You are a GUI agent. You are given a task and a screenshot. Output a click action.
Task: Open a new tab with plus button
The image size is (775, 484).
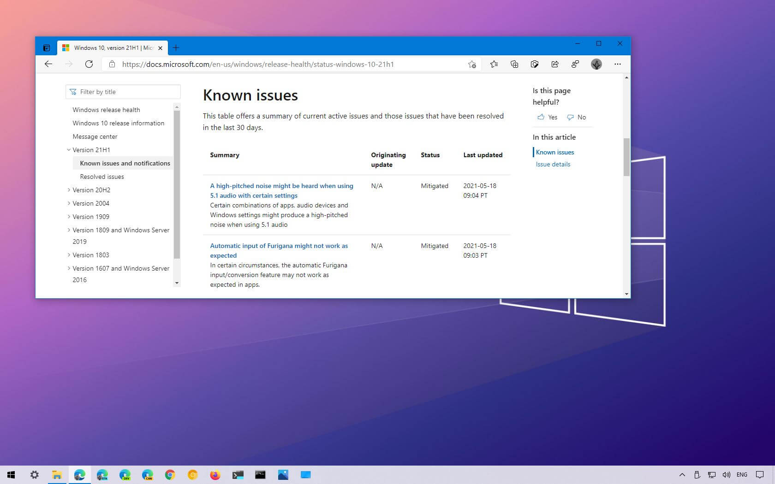pos(176,48)
